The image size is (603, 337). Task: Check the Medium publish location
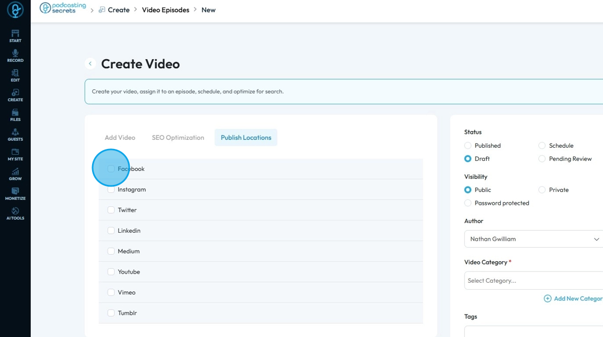coord(111,252)
